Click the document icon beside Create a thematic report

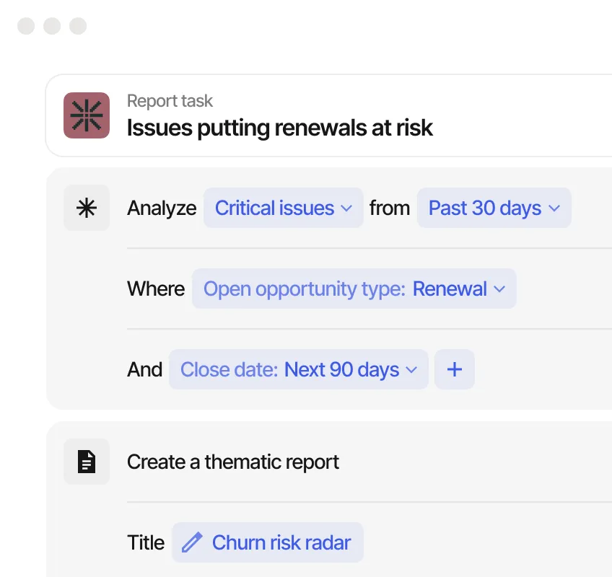click(x=87, y=462)
